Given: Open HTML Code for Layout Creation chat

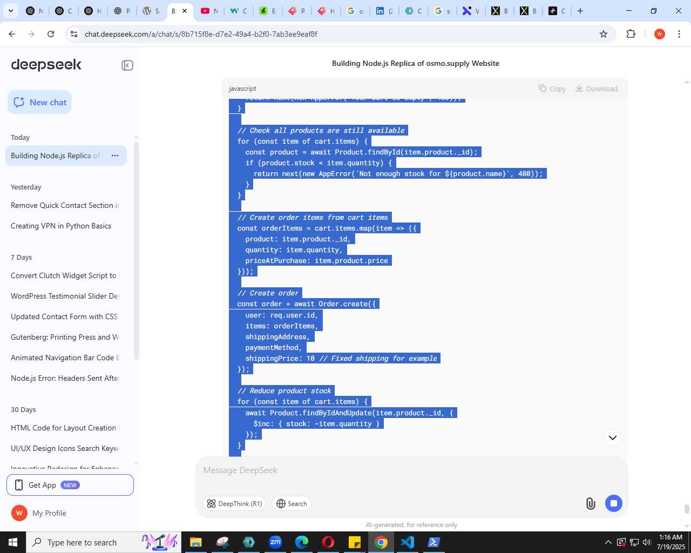Looking at the screenshot, I should [65, 428].
